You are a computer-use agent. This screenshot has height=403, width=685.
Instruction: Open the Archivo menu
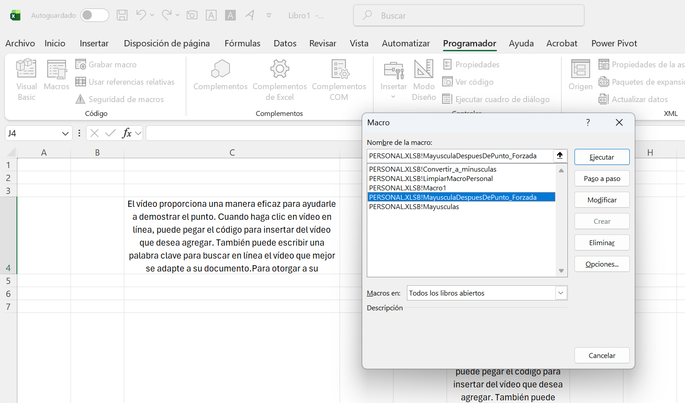coord(20,43)
